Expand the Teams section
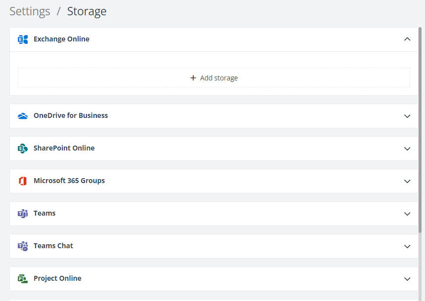Screen dimensions: 425x301 [x=407, y=214]
